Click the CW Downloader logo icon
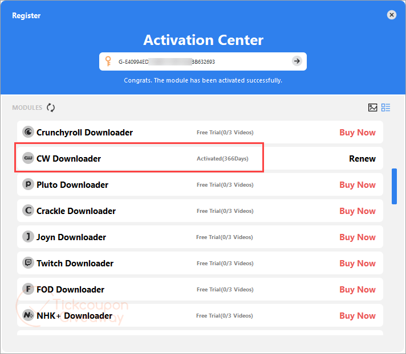Screen dimensions: 406x354 click(x=28, y=158)
